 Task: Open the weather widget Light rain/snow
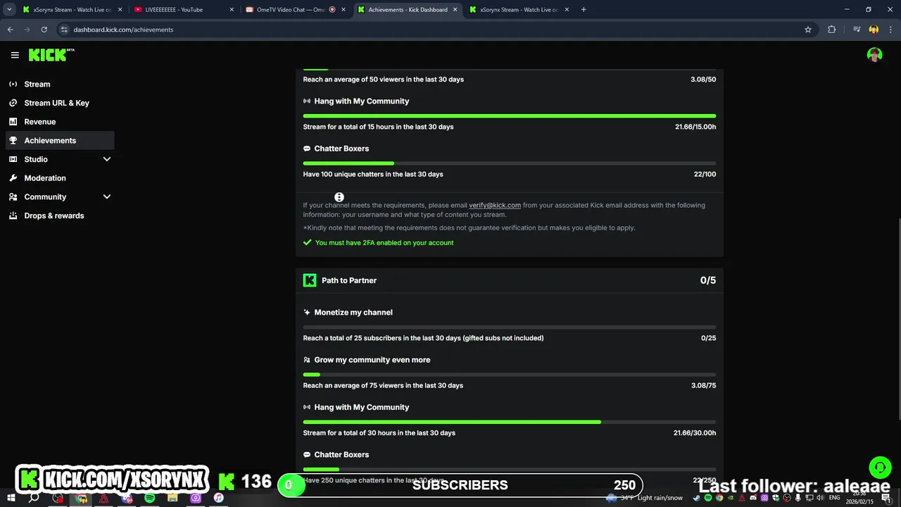[x=646, y=498]
